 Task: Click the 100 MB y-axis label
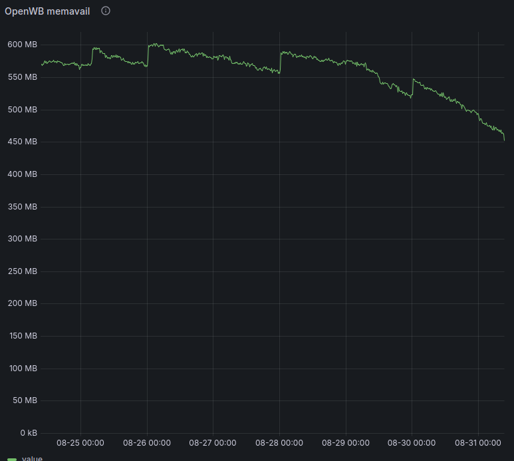click(23, 369)
